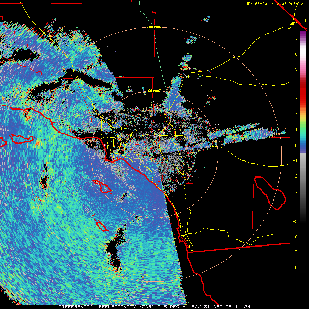Click the positive 5 value on the scale
This screenshot has width=309, height=309.
tap(296, 69)
